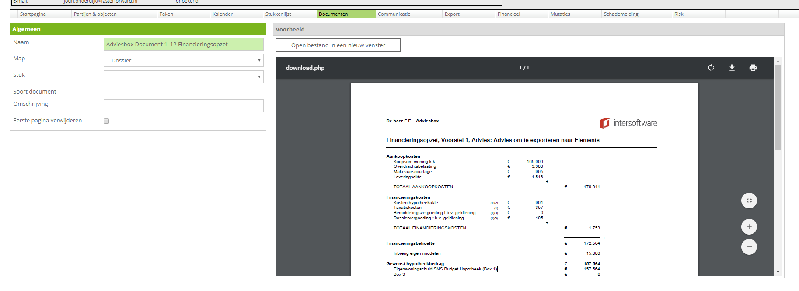Click the Inbreng eigen middelen row
Viewport: 799px width, 291px height.
click(x=496, y=253)
